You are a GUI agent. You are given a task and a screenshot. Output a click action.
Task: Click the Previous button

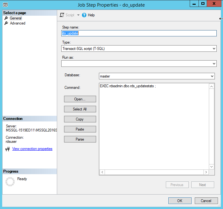[177, 185]
